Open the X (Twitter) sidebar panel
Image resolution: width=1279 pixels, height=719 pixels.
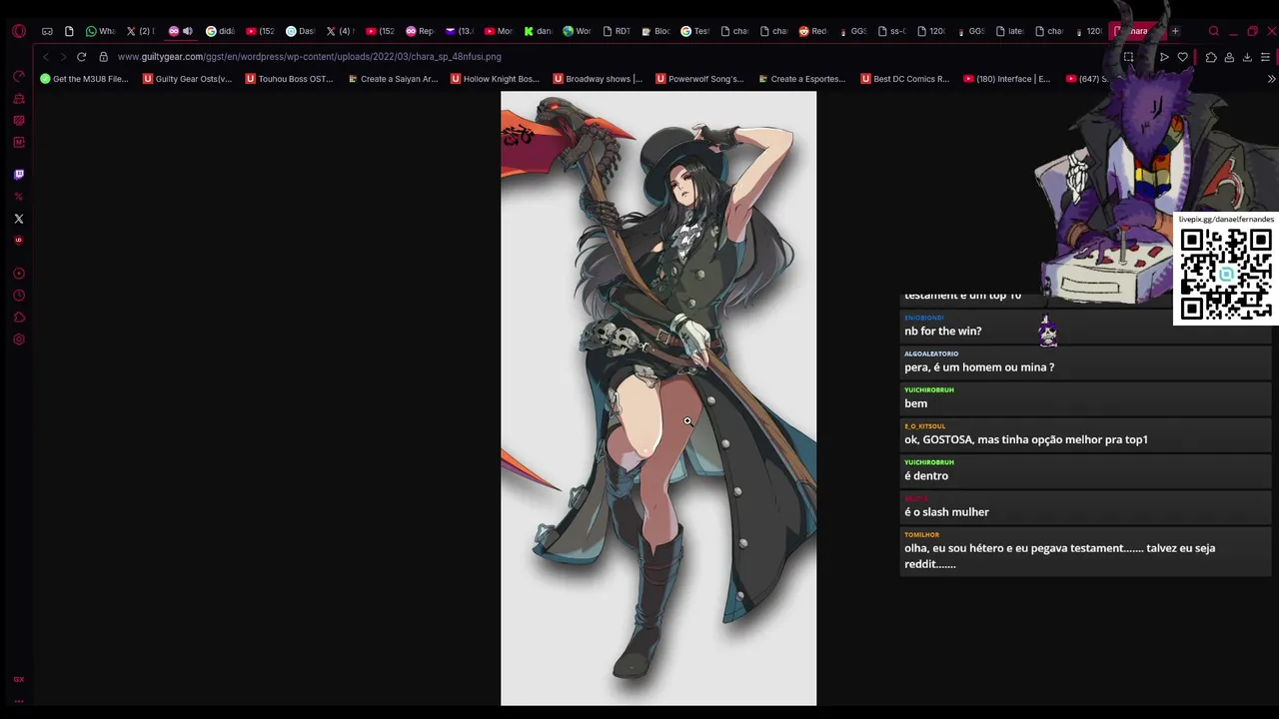(x=19, y=219)
